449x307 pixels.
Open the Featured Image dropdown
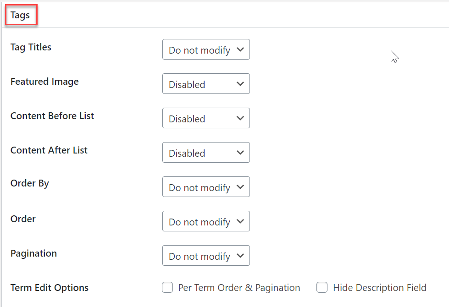click(x=206, y=84)
